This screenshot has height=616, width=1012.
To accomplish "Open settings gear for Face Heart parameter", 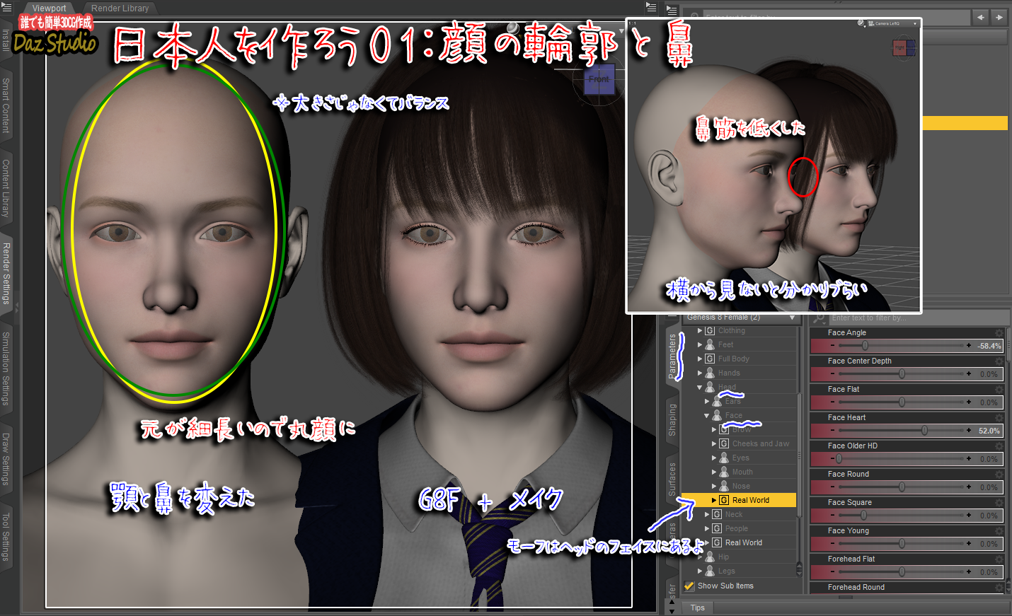I will pyautogui.click(x=999, y=417).
